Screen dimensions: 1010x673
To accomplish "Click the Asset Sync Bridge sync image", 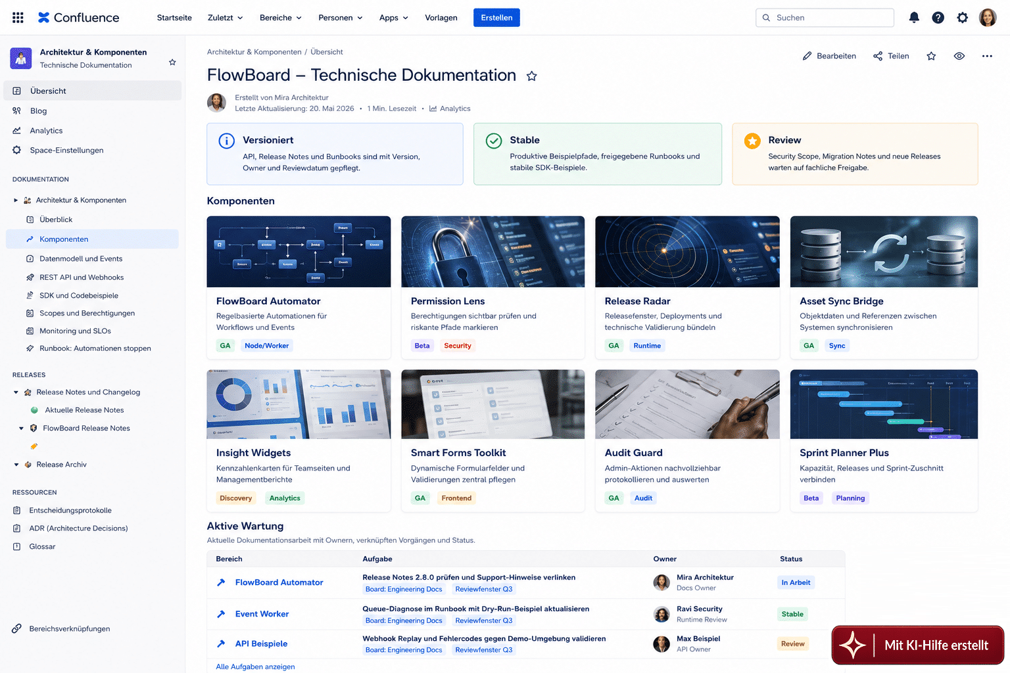I will pyautogui.click(x=884, y=252).
